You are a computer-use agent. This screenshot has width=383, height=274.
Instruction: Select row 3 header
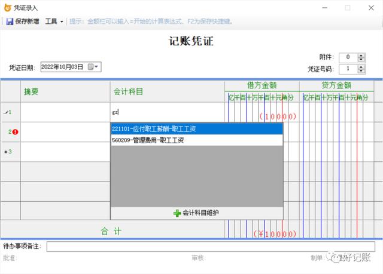click(x=11, y=152)
